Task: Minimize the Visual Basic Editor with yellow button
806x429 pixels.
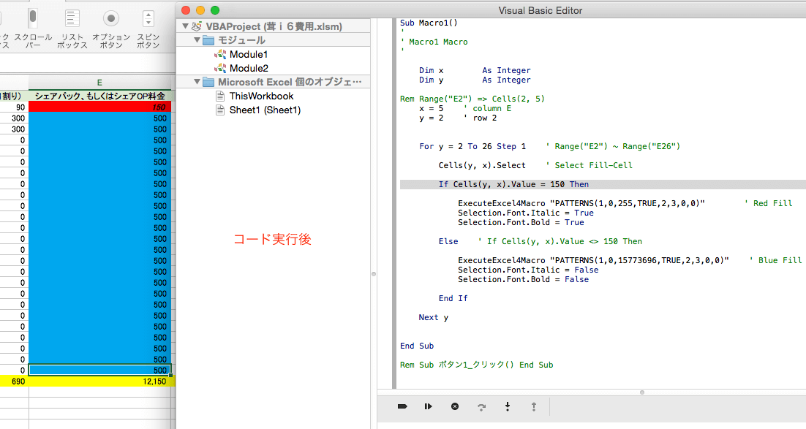Action: 200,10
